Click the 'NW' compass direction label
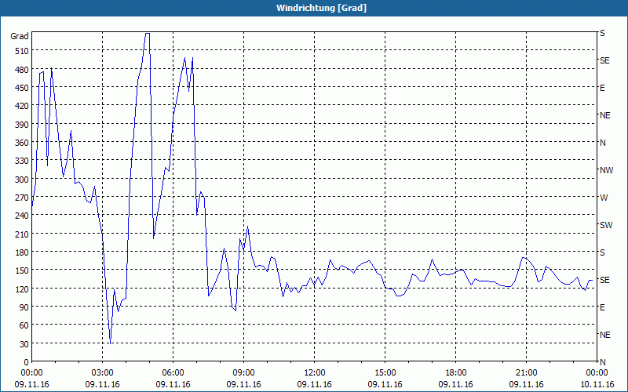 click(x=606, y=170)
